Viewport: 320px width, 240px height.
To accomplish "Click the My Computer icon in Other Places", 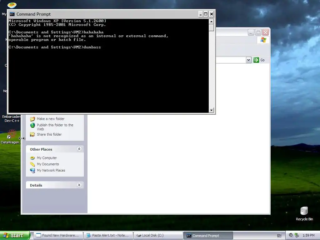I will (x=32, y=158).
